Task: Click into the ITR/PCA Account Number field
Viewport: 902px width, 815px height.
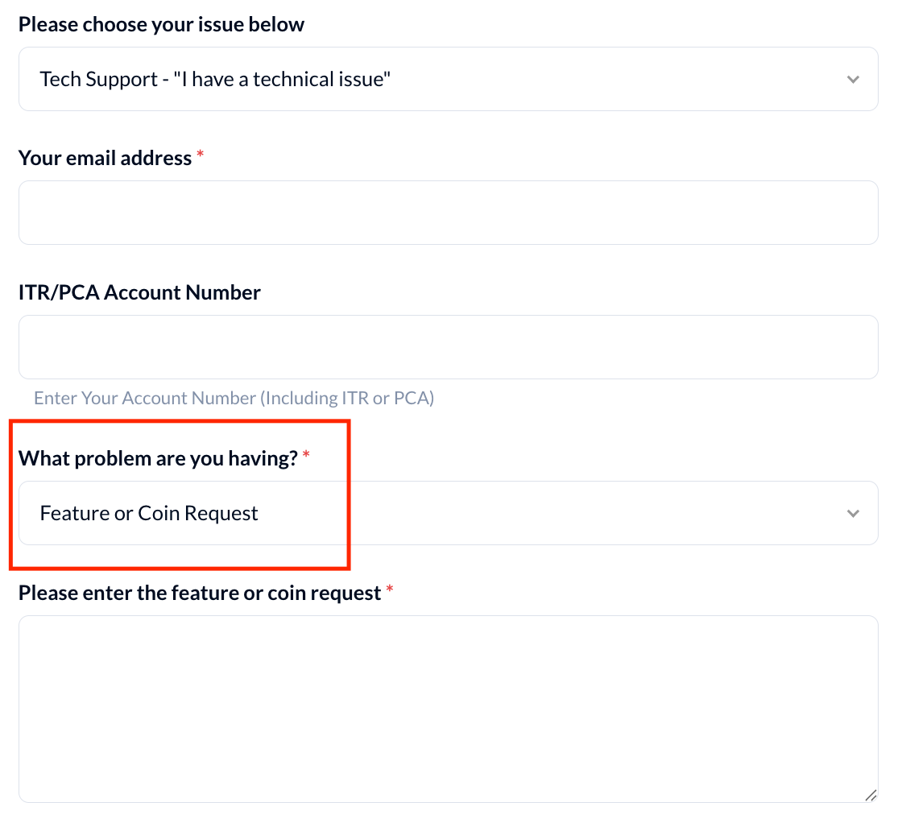Action: [x=448, y=347]
